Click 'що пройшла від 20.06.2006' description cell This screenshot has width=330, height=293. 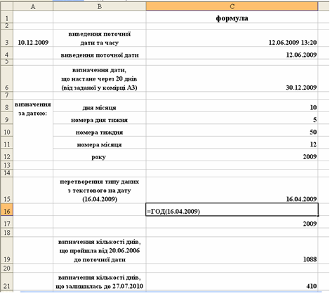pos(100,250)
